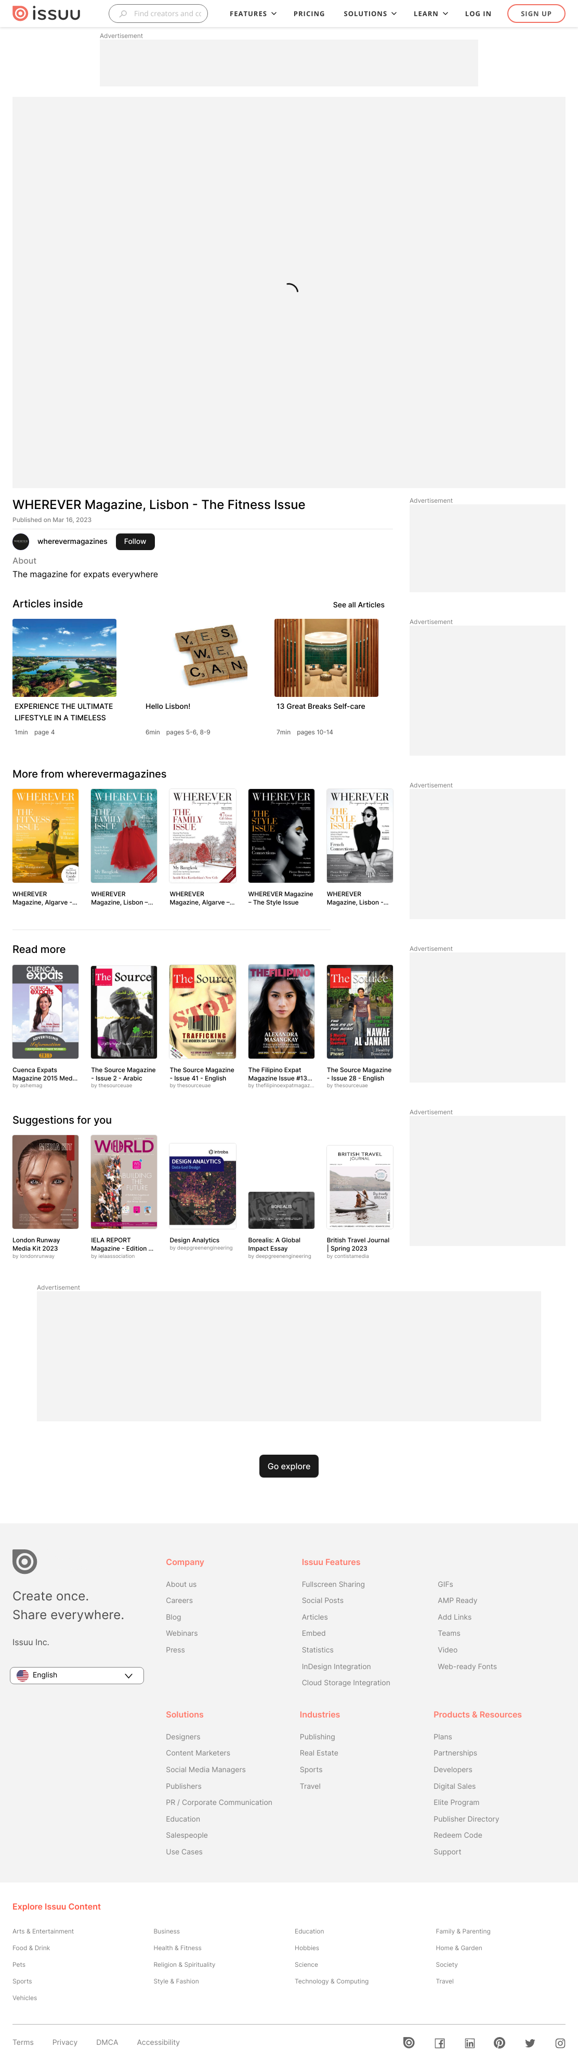578x2061 pixels.
Task: Click the large Issuu logo above 'Create once'
Action: (25, 1561)
